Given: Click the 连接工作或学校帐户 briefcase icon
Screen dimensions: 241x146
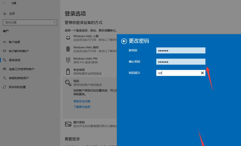Looking at the screenshot, I should 5,69.
